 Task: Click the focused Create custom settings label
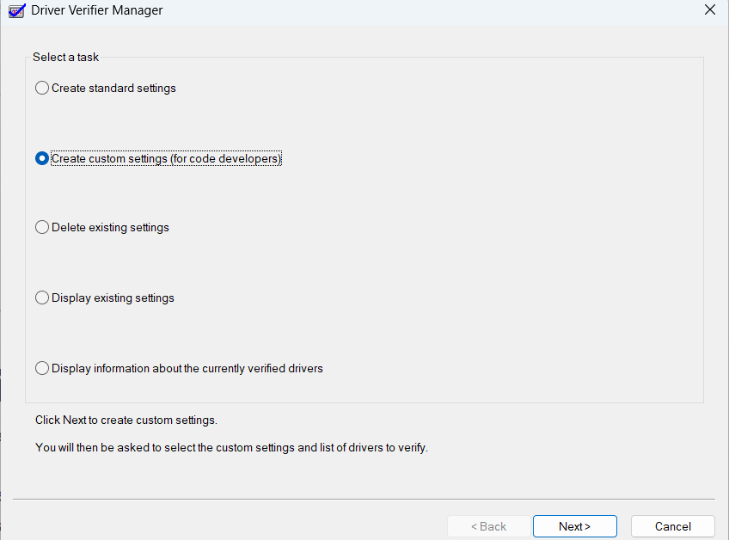tap(166, 158)
